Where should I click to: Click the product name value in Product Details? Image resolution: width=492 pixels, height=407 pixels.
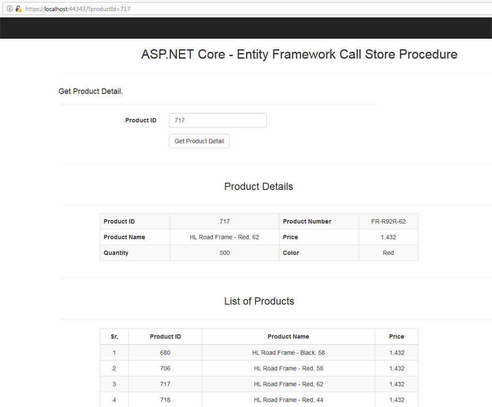(224, 237)
